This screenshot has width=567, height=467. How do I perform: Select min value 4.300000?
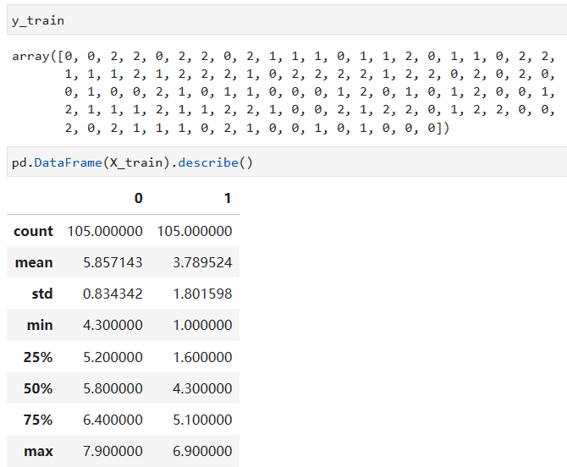(113, 325)
